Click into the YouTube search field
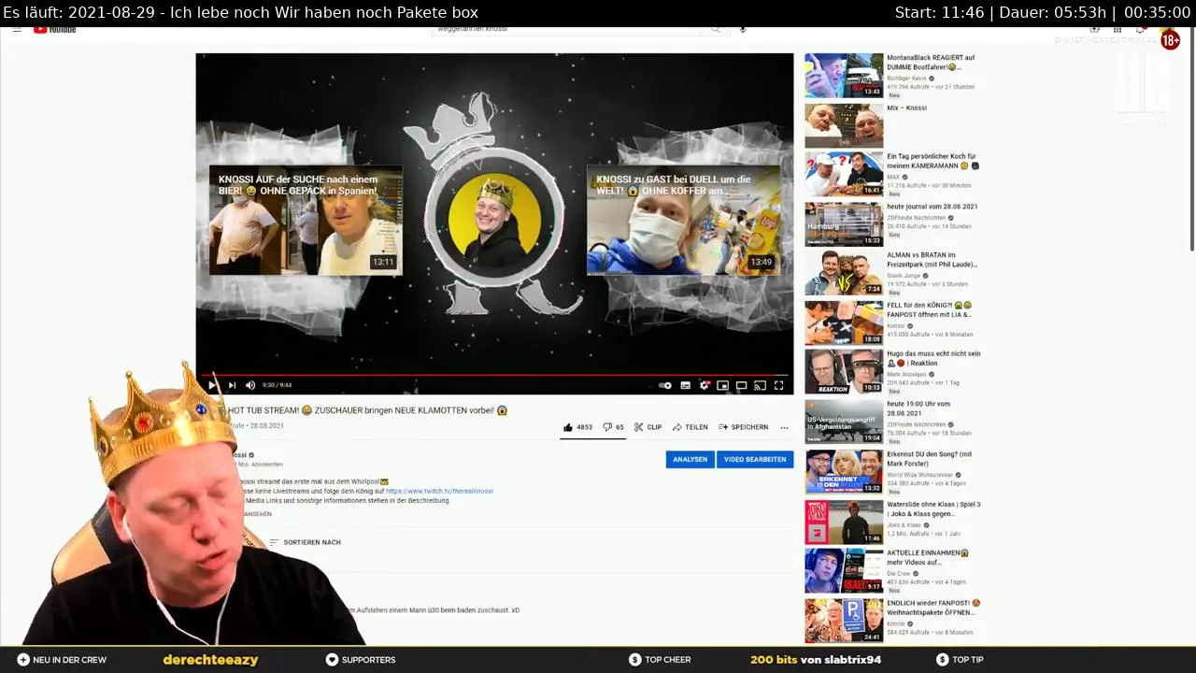1196x673 pixels. pyautogui.click(x=565, y=29)
